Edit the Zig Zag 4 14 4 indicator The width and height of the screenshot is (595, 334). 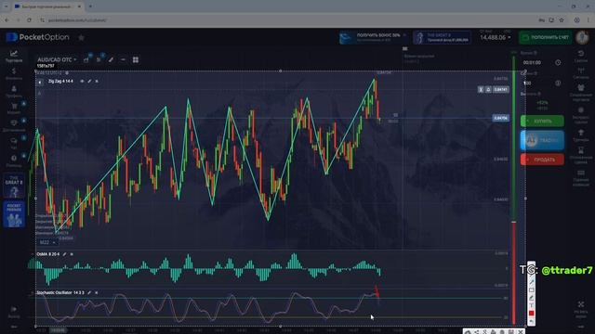coord(89,81)
